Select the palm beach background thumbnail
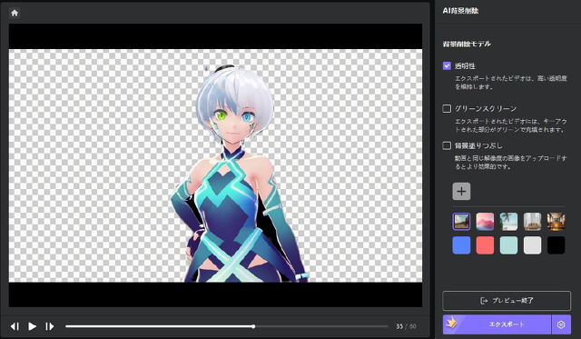 click(x=508, y=222)
